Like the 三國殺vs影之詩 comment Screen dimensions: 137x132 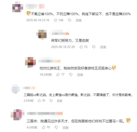coord(39,101)
